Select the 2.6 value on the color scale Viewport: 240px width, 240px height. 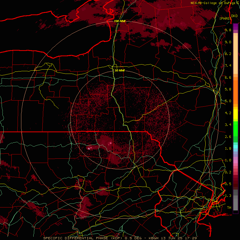(228, 137)
